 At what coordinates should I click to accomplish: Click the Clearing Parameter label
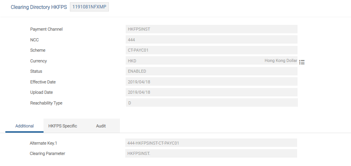[47, 153]
